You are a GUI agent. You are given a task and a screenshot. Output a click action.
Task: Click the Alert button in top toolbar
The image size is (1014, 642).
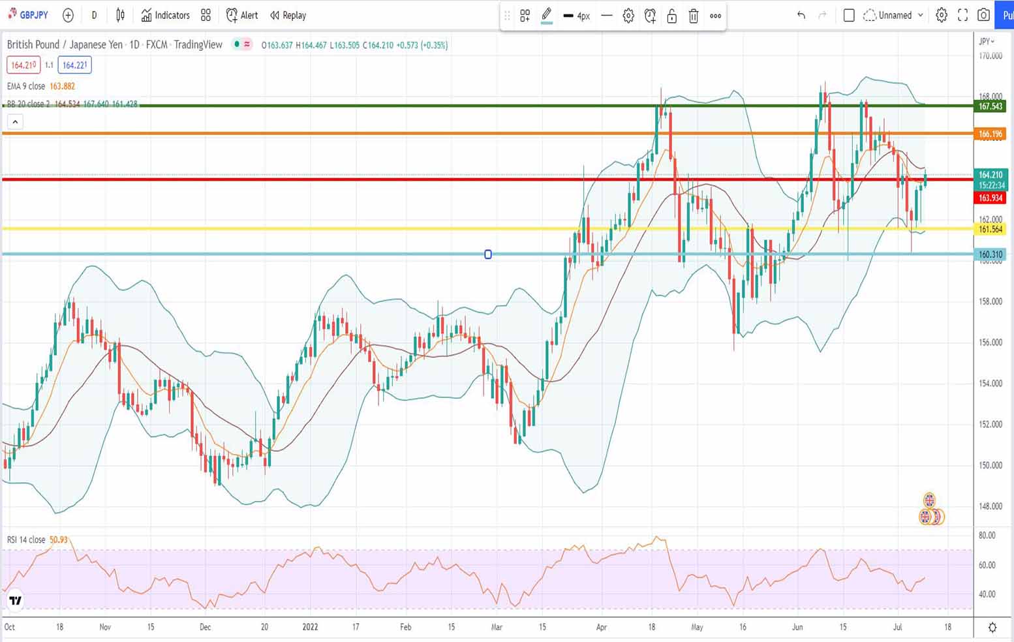[x=242, y=15]
